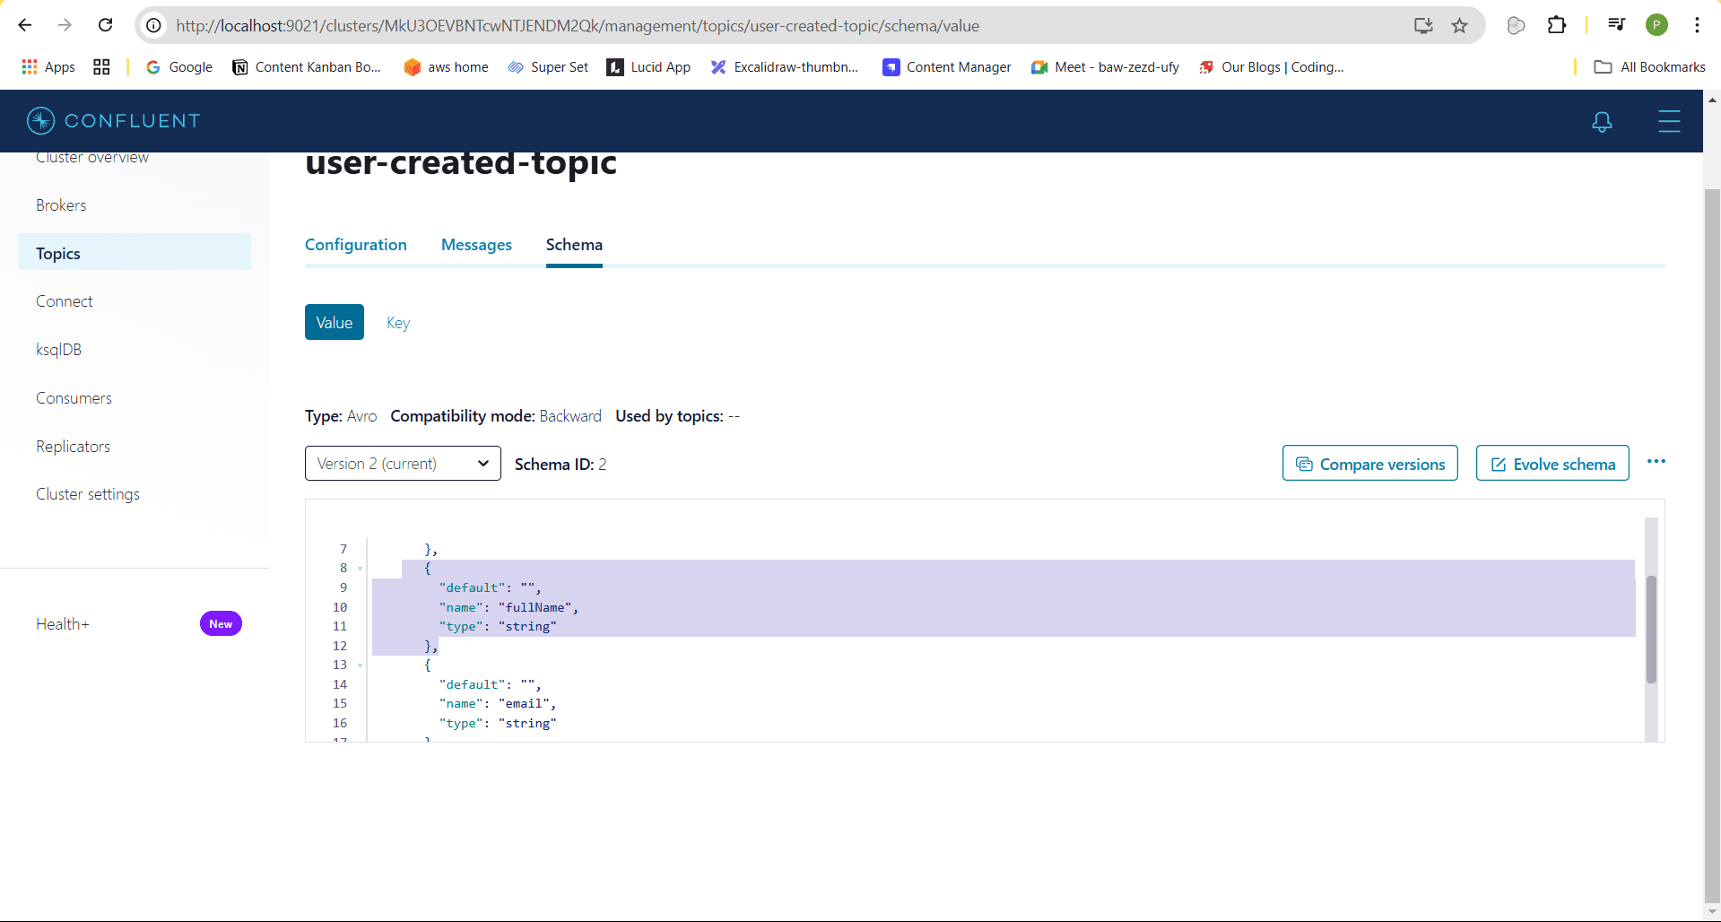1721x922 pixels.
Task: Collapse the code block at line 13
Action: (x=361, y=665)
